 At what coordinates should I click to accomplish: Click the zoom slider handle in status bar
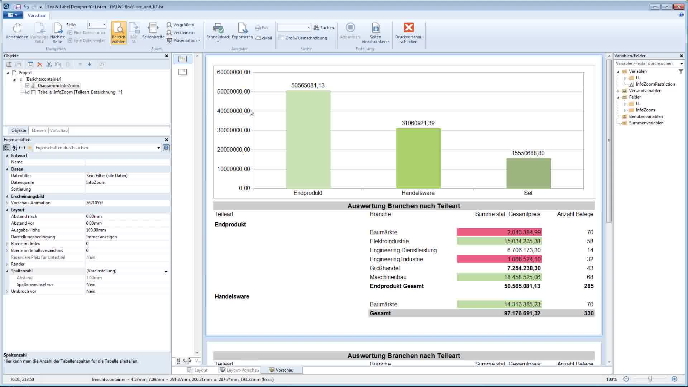tap(650, 379)
